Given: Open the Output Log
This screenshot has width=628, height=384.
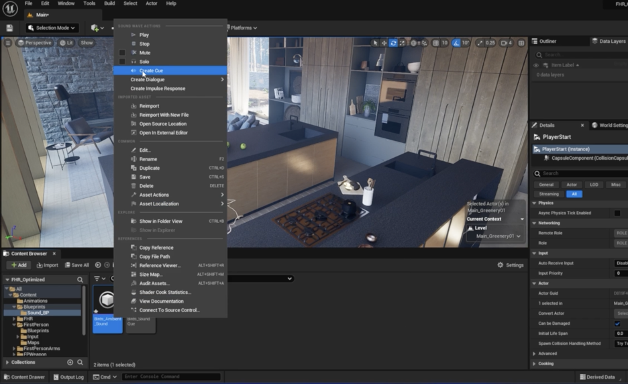Looking at the screenshot, I should pos(68,377).
